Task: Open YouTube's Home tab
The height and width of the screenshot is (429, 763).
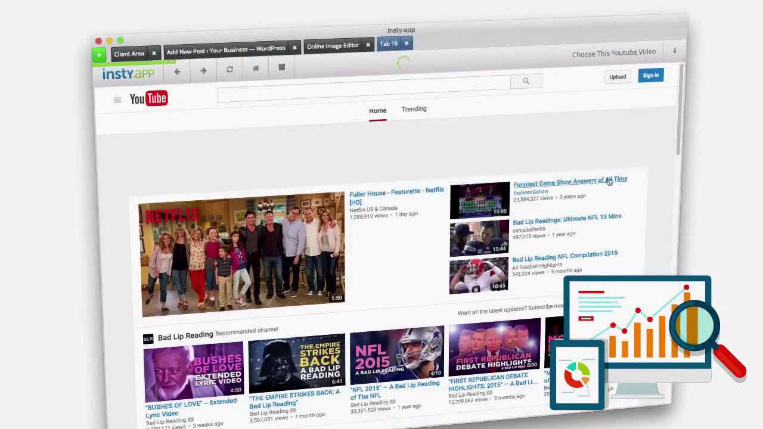Action: [378, 111]
